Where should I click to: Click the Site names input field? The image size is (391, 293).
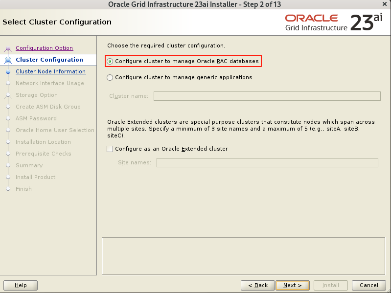click(x=267, y=163)
